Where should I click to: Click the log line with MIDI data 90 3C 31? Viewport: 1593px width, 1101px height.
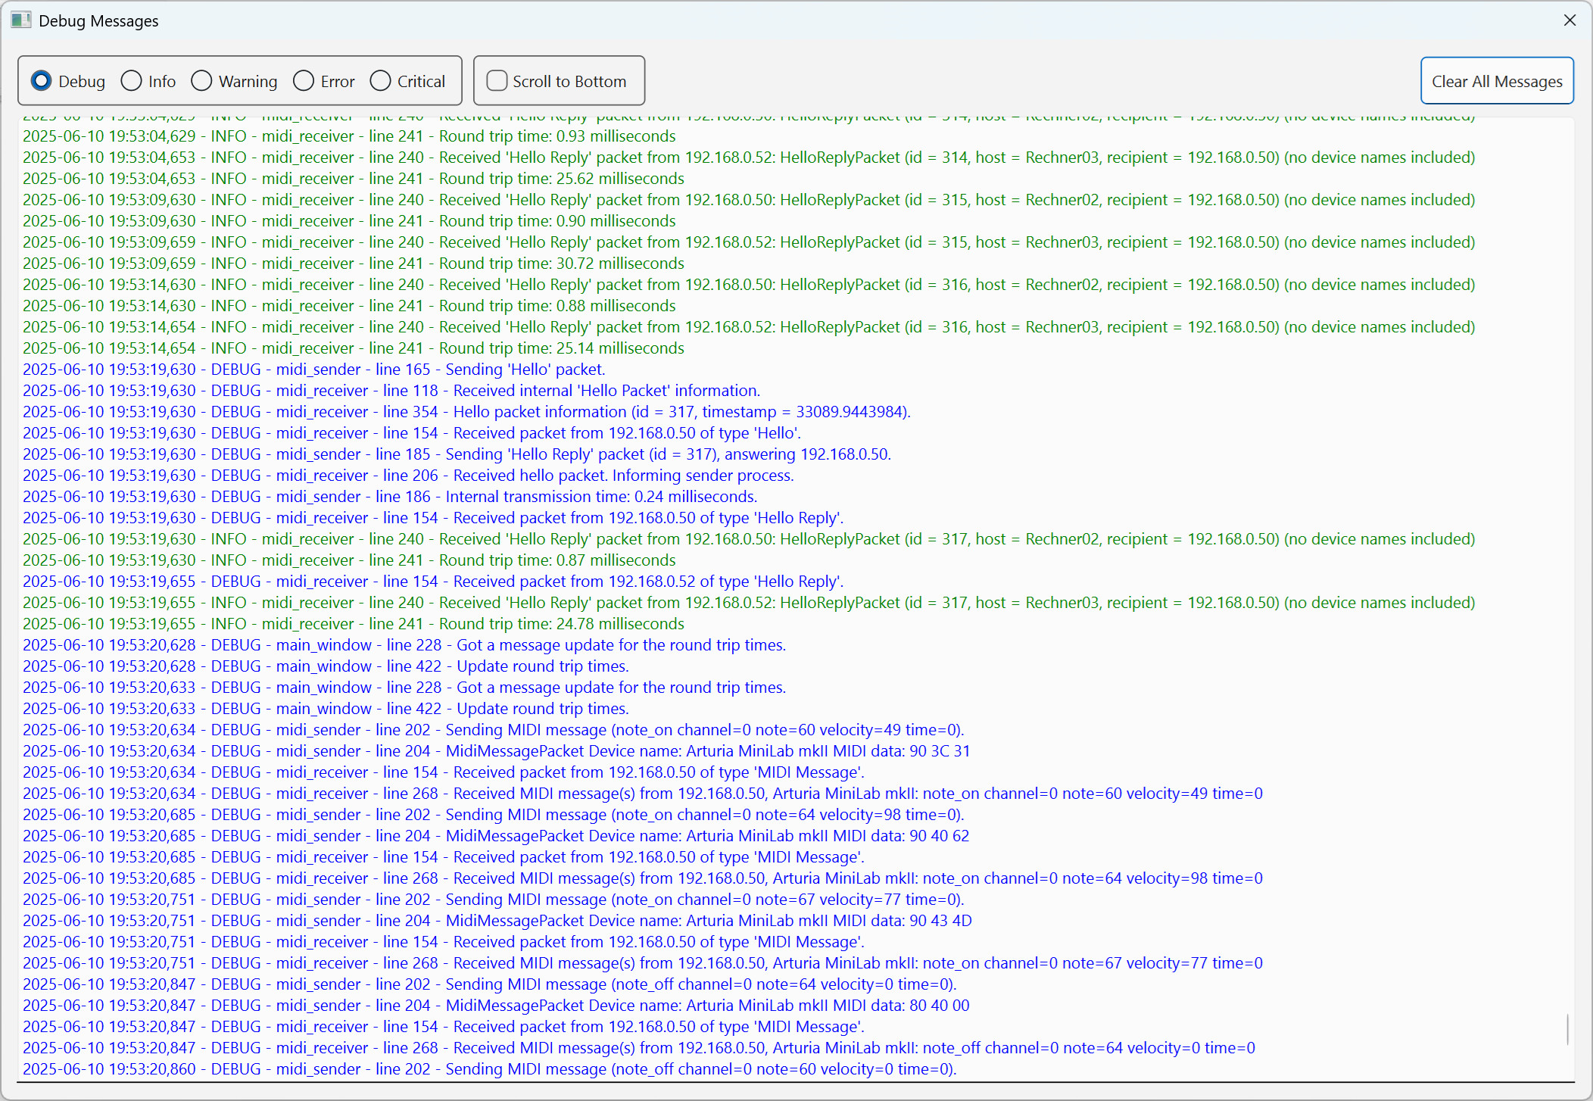[496, 751]
